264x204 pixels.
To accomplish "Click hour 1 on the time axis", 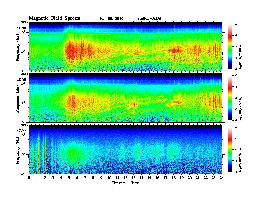I will click(37, 178).
